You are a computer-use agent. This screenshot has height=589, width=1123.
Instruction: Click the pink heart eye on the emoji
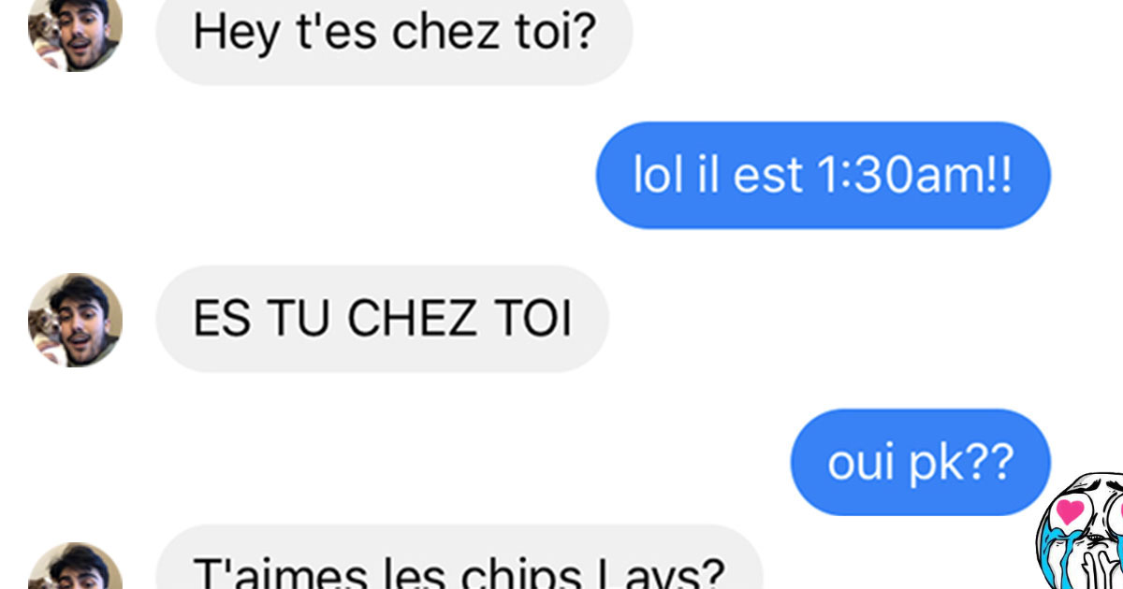pyautogui.click(x=1069, y=513)
